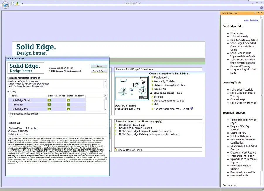Open Detailed Drawing Production link

[170, 85]
